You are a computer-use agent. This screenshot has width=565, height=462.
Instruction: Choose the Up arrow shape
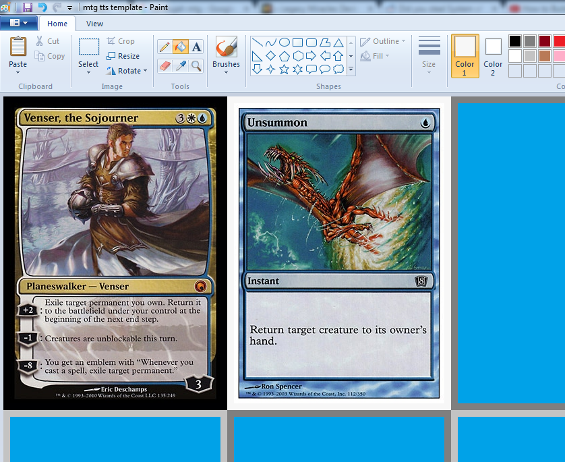pos(338,56)
